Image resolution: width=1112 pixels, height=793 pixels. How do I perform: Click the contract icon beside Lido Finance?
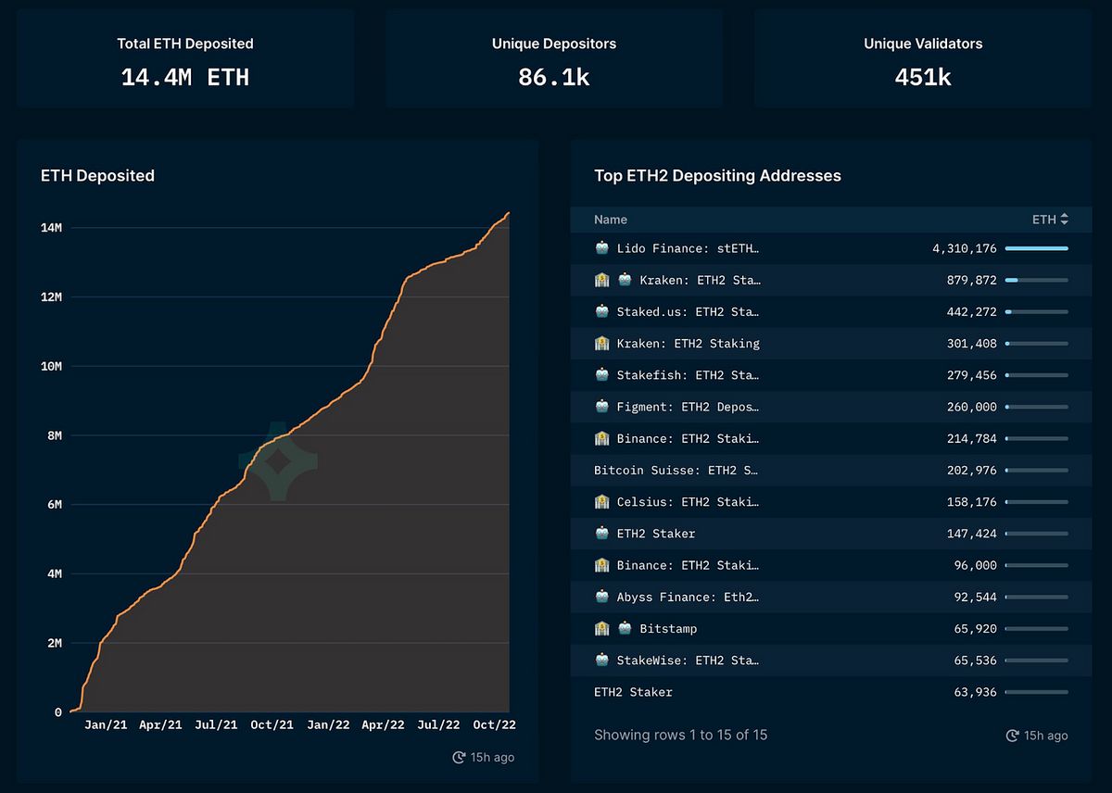[602, 248]
